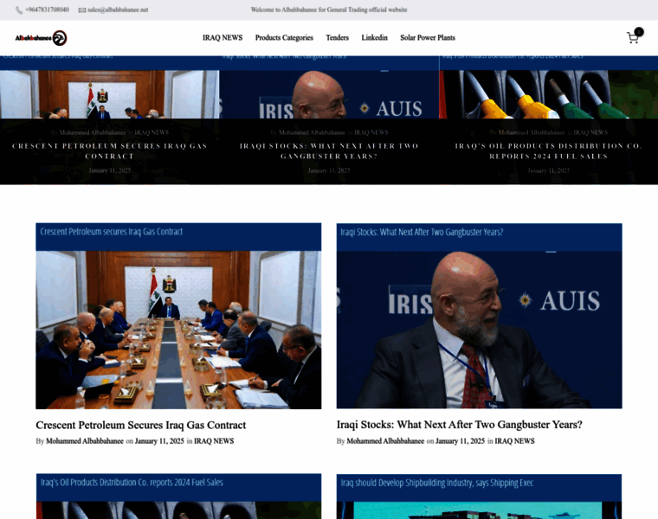
Task: Open Products Categories menu
Action: pyautogui.click(x=284, y=38)
